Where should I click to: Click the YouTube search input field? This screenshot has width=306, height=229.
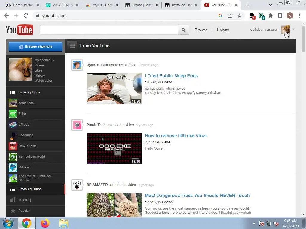pyautogui.click(x=109, y=30)
